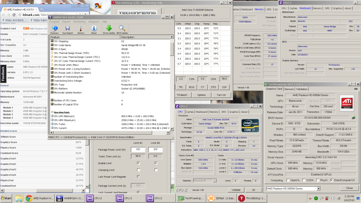Viewport: 361px width, 203px height.
Task: Open the Windows Start button
Action: 6,198
